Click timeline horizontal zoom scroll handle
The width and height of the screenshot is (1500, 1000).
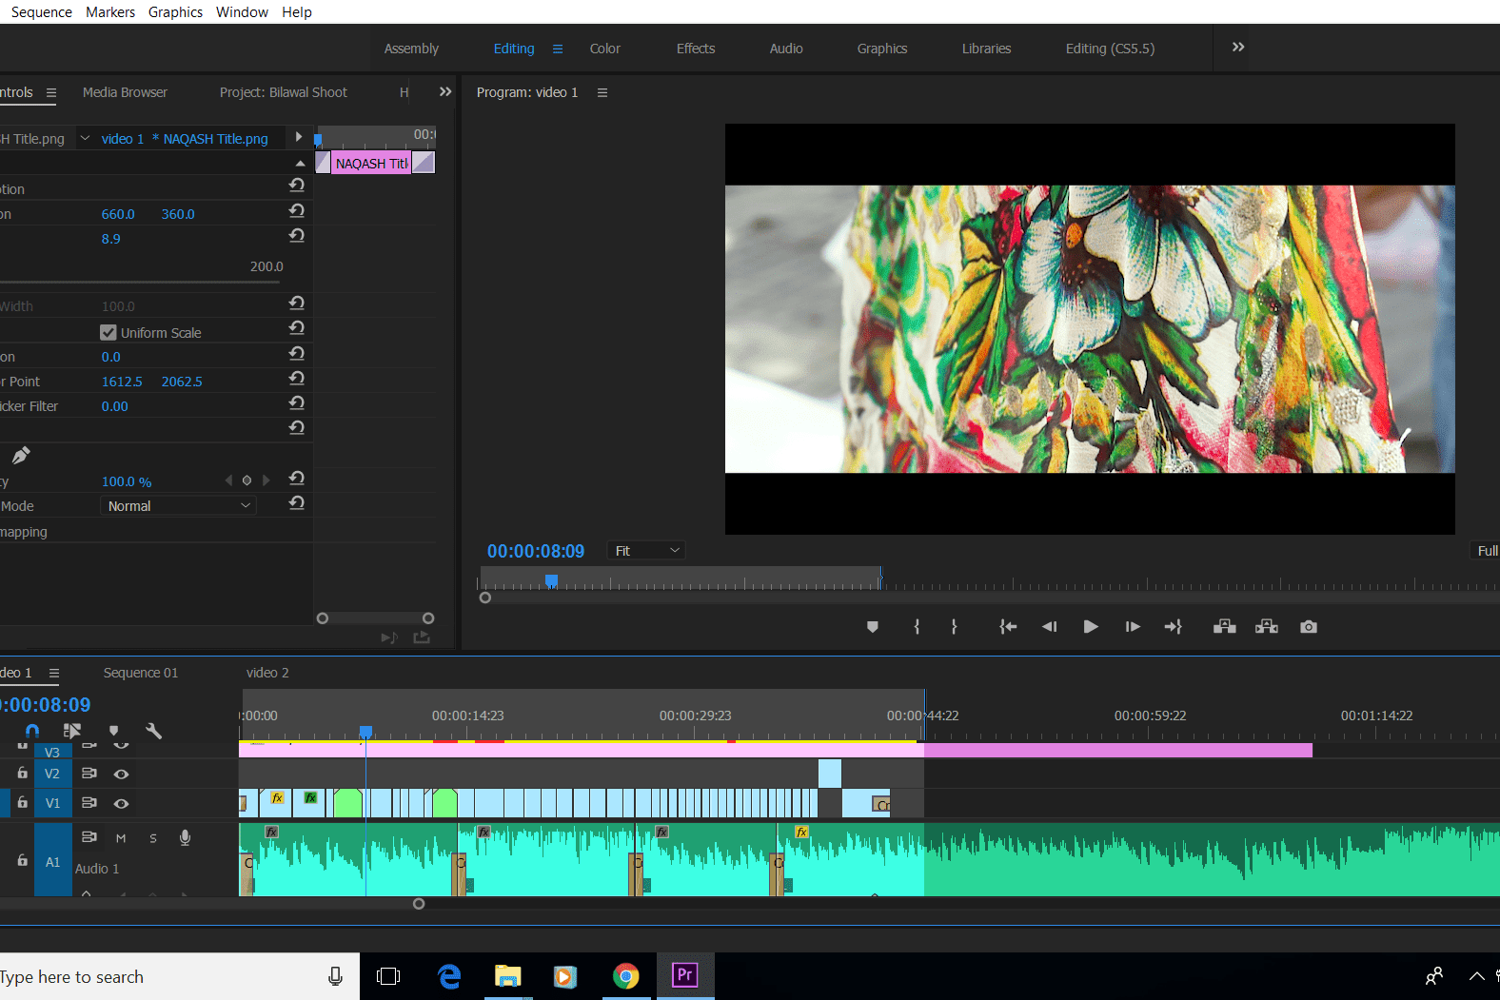point(419,904)
